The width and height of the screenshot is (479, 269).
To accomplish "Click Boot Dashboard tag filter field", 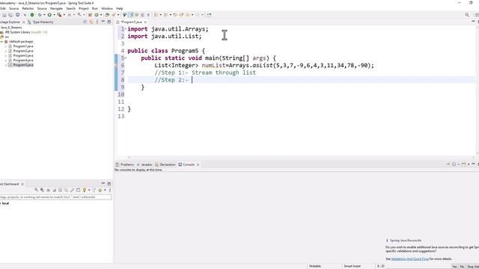I will point(55,197).
